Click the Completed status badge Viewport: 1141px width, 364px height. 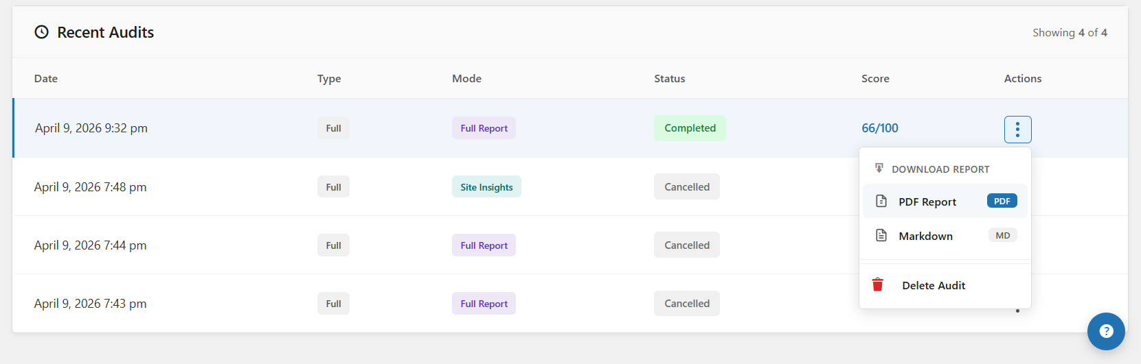point(690,128)
